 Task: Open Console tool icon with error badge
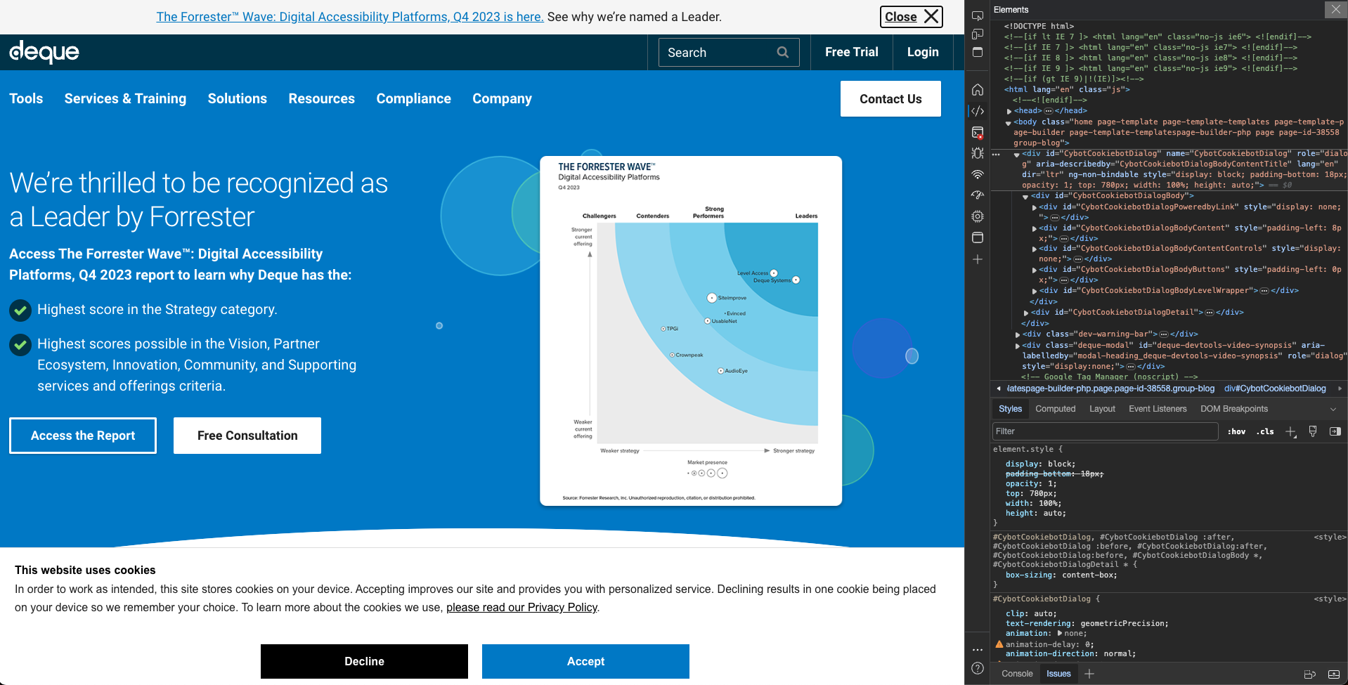(x=977, y=132)
